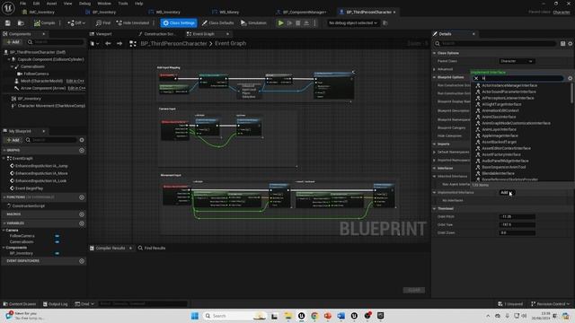This screenshot has width=575, height=323.
Task: Collapse the EventGraph tree item
Action: (4, 158)
